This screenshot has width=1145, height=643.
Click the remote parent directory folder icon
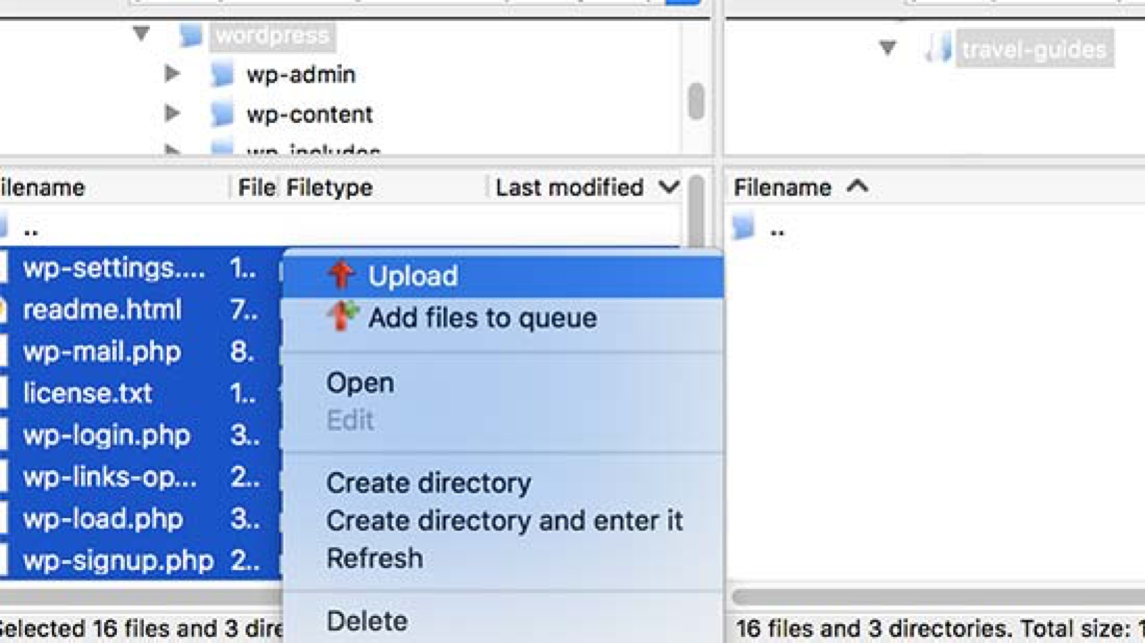[x=743, y=228]
